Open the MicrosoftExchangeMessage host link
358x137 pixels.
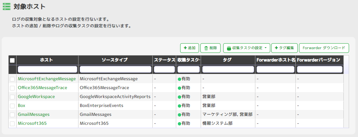[47, 79]
